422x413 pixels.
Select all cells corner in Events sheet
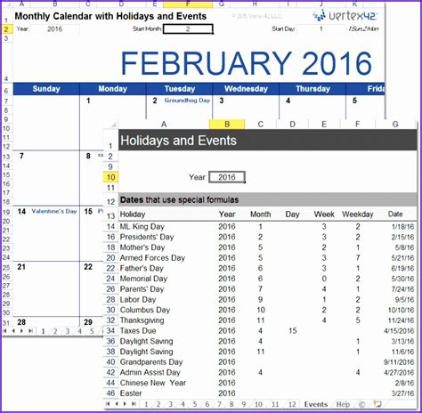110,125
